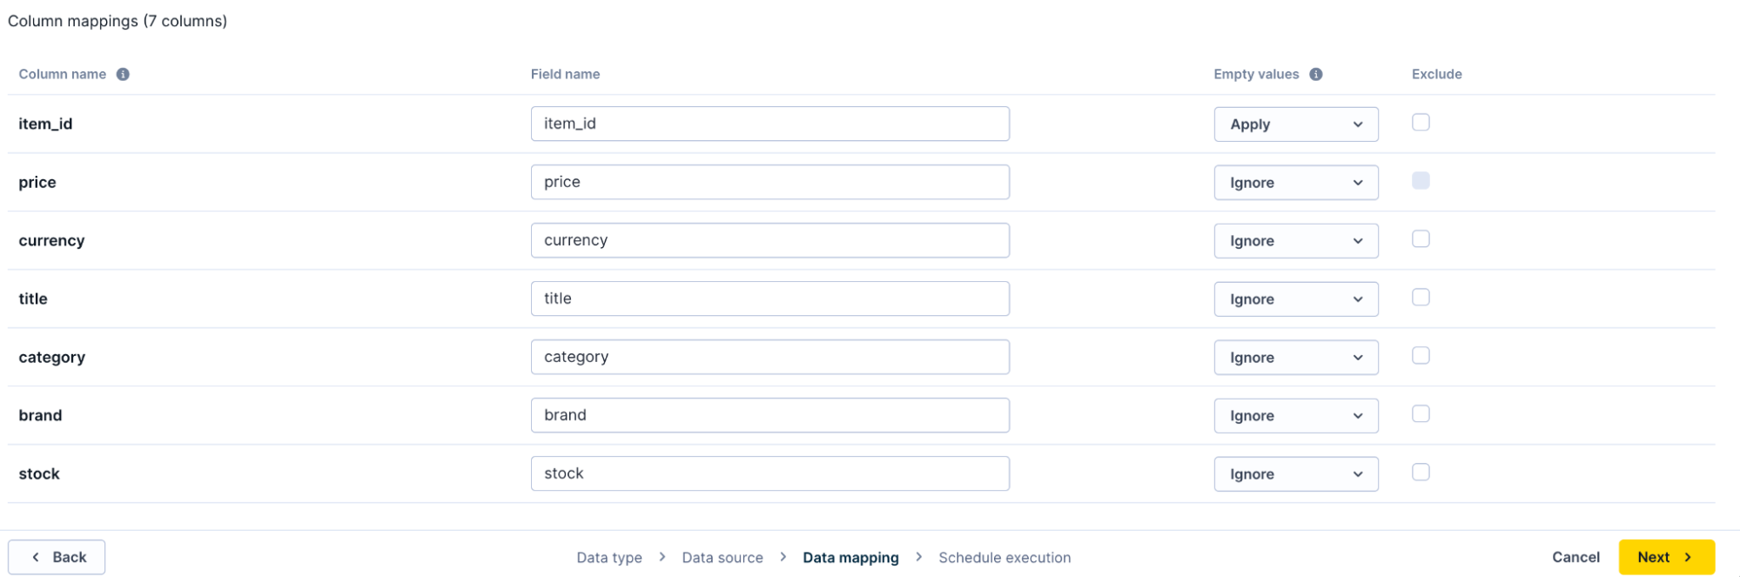
Task: Check the Exclude box for brand
Action: 1421,413
